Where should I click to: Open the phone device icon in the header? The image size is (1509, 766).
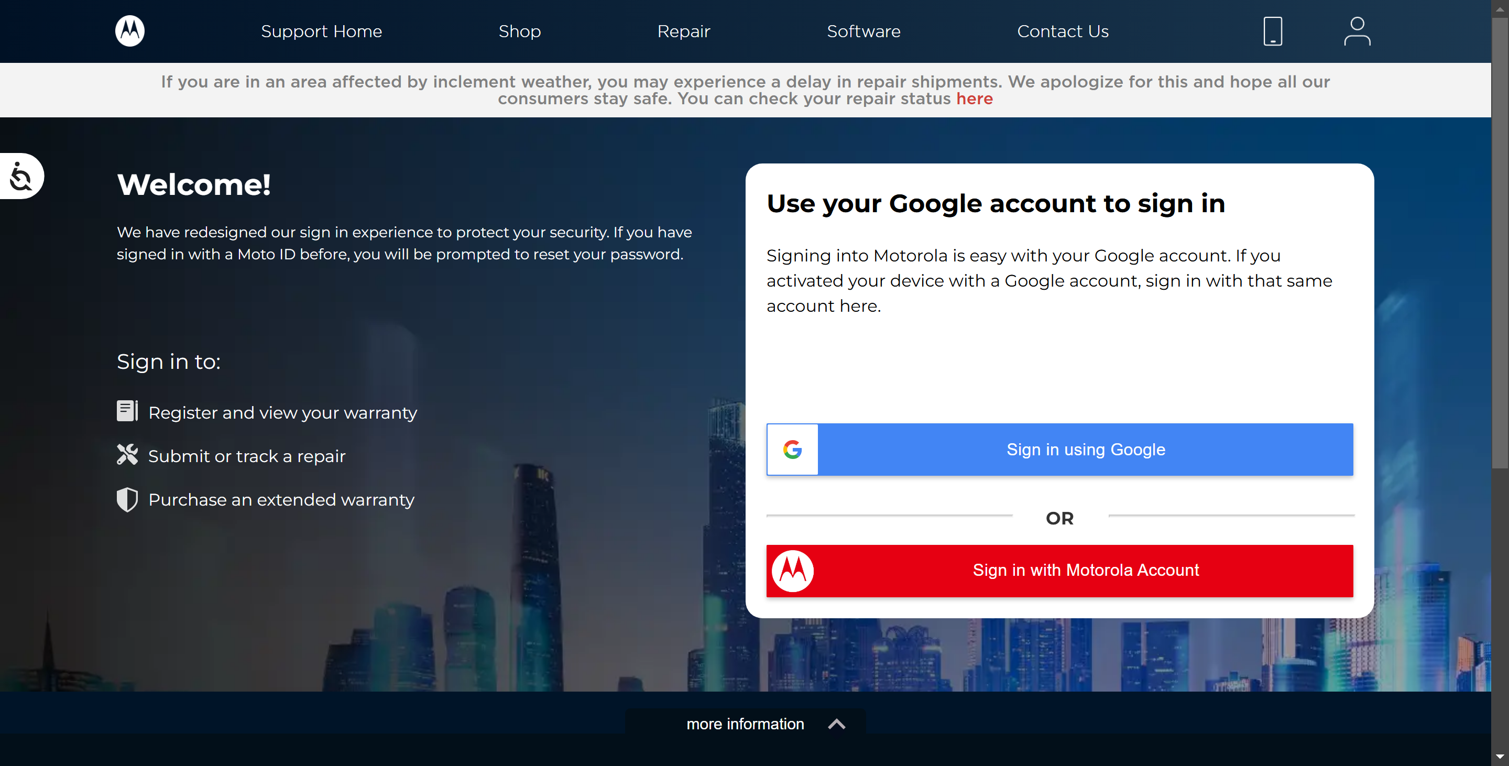click(x=1272, y=31)
